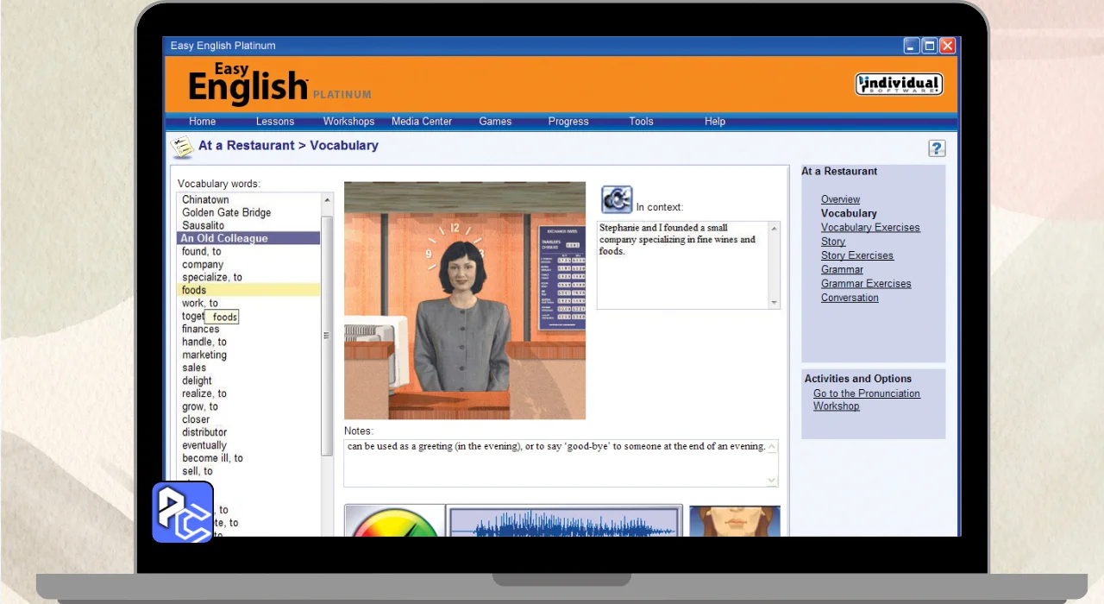Click the Notes box scroll up arrow
Image resolution: width=1104 pixels, height=604 pixels.
(x=772, y=447)
